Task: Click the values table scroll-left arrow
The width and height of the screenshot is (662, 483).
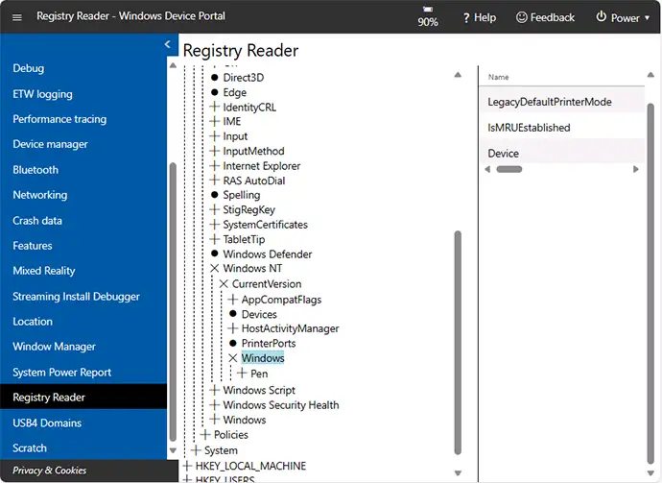Action: [x=487, y=169]
